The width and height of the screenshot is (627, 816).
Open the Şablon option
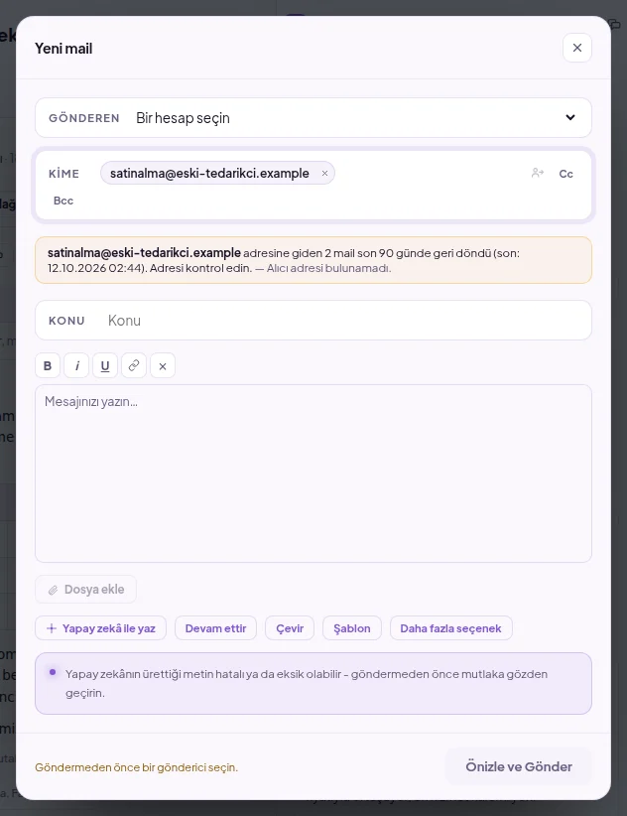(x=352, y=628)
